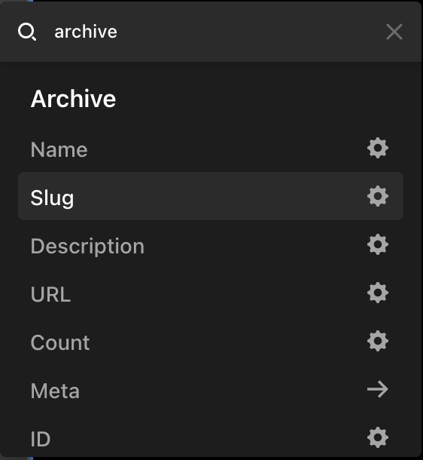Viewport: 423px width, 460px height.
Task: Open settings gear for the ID field
Action: (x=378, y=437)
